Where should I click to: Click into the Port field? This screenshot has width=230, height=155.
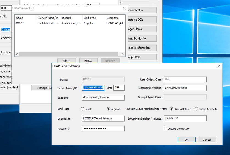119,88
